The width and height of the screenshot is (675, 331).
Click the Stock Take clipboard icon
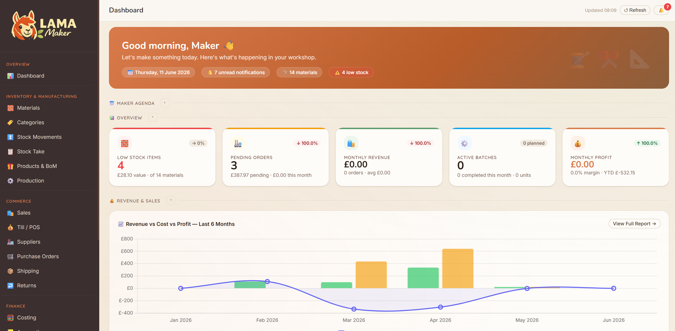tap(10, 152)
